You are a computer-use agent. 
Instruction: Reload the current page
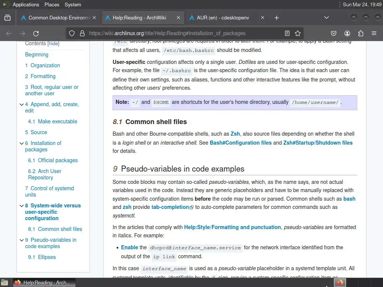[36, 33]
